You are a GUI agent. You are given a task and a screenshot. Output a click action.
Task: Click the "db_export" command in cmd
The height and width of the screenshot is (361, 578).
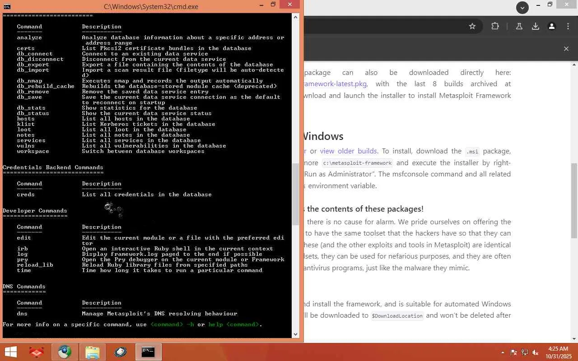[x=33, y=65]
